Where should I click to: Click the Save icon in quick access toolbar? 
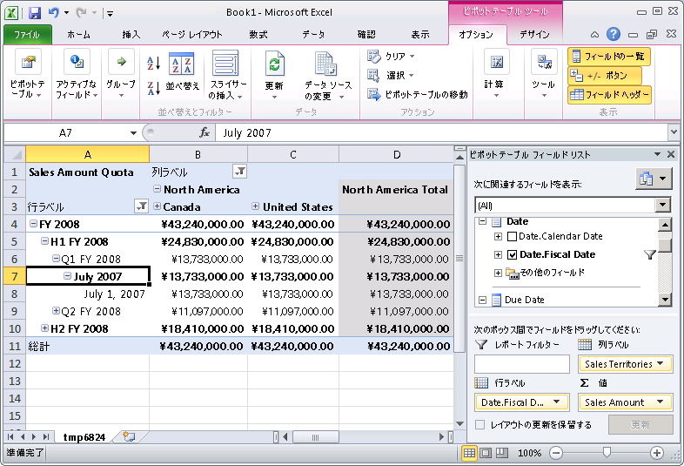coord(35,13)
